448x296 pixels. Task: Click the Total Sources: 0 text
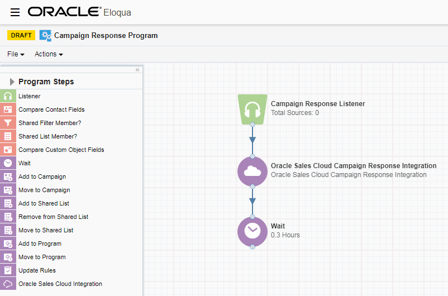coord(295,113)
